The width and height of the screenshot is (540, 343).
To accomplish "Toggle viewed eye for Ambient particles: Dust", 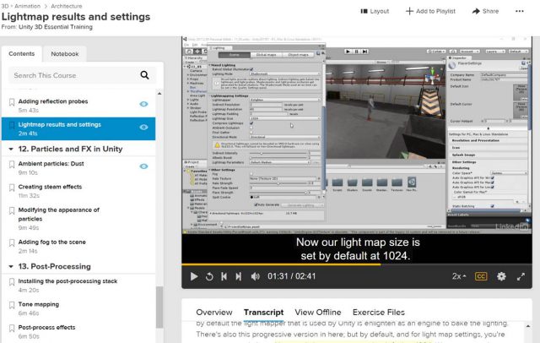I will [x=143, y=166].
